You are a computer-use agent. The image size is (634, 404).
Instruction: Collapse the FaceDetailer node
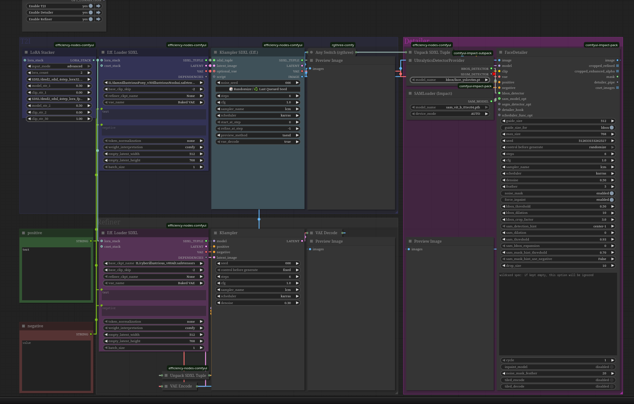(500, 53)
